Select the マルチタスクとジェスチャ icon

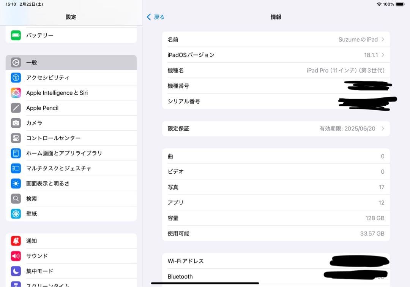16,168
